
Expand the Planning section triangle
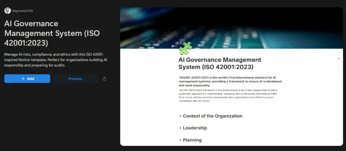coord(180,140)
